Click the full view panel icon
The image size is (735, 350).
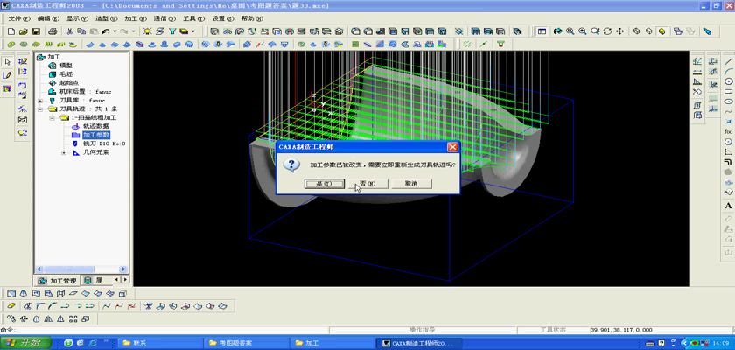point(542,31)
